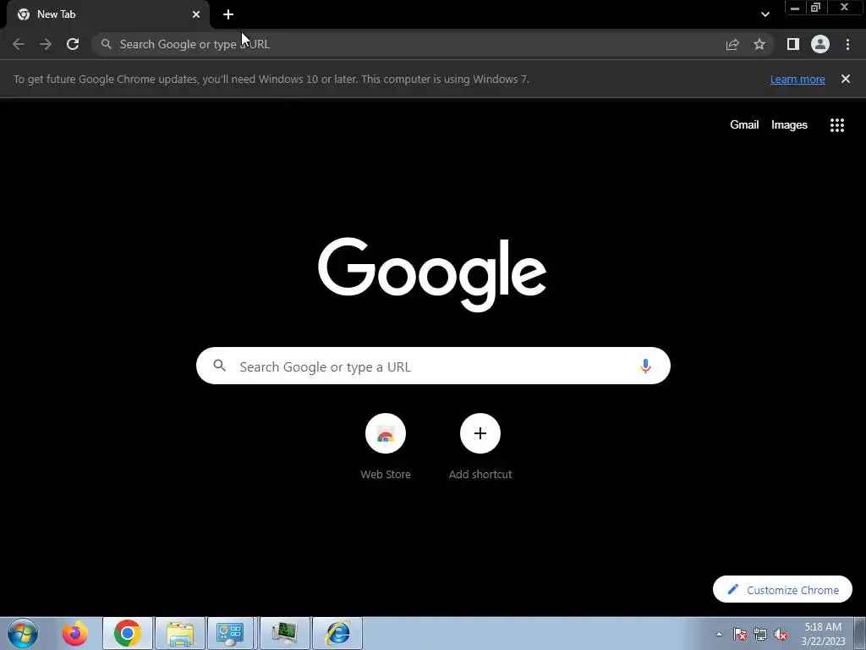Dismiss the Windows 7 update infobar
Image resolution: width=866 pixels, height=650 pixels.
pos(846,79)
